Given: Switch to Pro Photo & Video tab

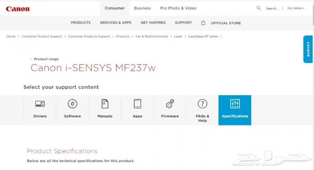Looking at the screenshot, I should [x=178, y=8].
